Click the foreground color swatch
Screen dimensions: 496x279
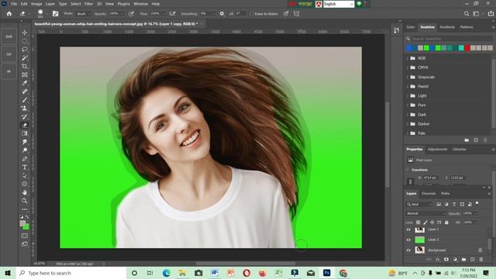click(22, 223)
